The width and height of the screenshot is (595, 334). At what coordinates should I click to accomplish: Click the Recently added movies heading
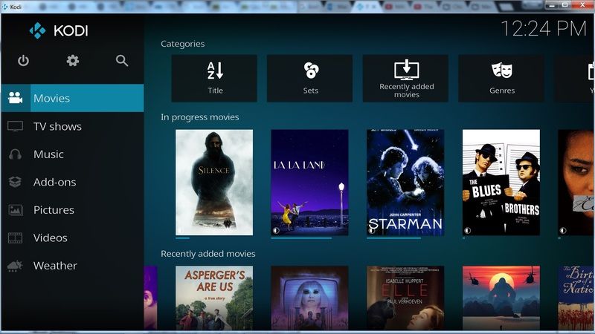tap(208, 254)
